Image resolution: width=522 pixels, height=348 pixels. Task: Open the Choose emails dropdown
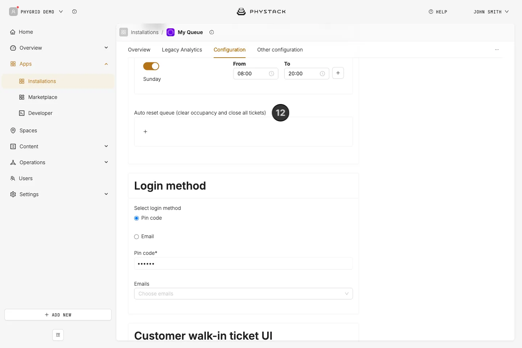[x=243, y=294]
